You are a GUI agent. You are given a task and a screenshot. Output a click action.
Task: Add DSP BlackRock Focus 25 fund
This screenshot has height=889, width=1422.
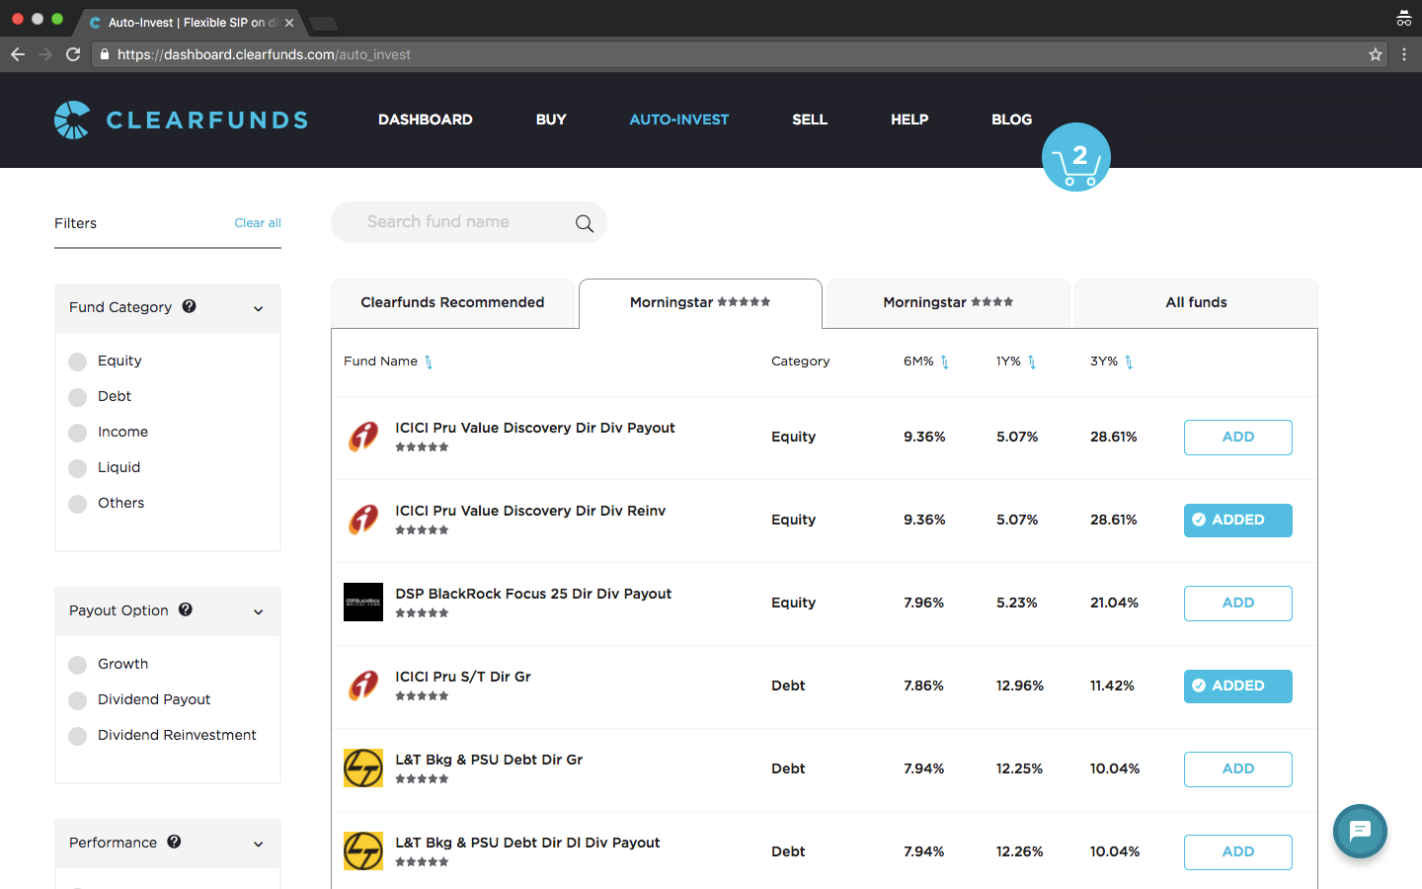[x=1238, y=604]
